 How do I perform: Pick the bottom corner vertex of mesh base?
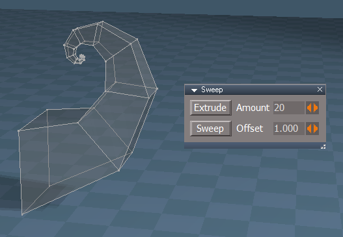22,214
